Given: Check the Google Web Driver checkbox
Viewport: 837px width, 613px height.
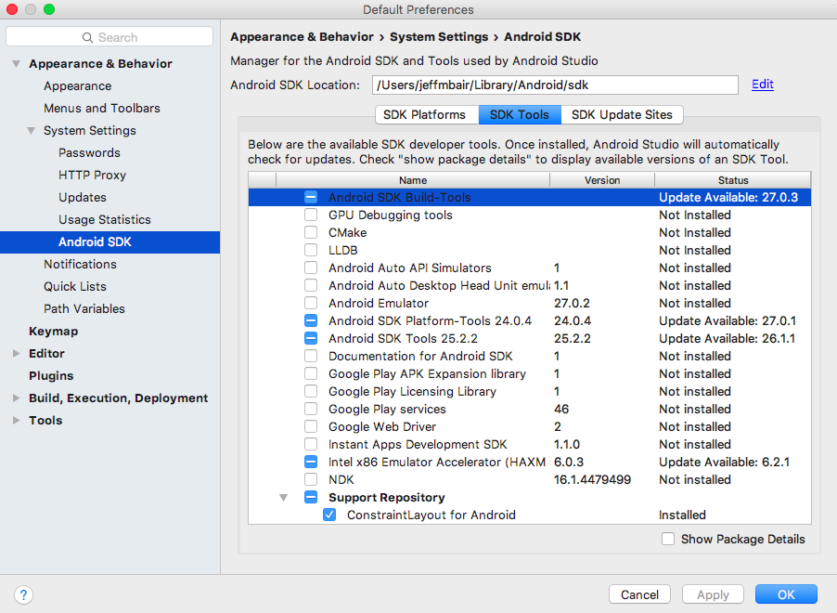Looking at the screenshot, I should pyautogui.click(x=311, y=426).
